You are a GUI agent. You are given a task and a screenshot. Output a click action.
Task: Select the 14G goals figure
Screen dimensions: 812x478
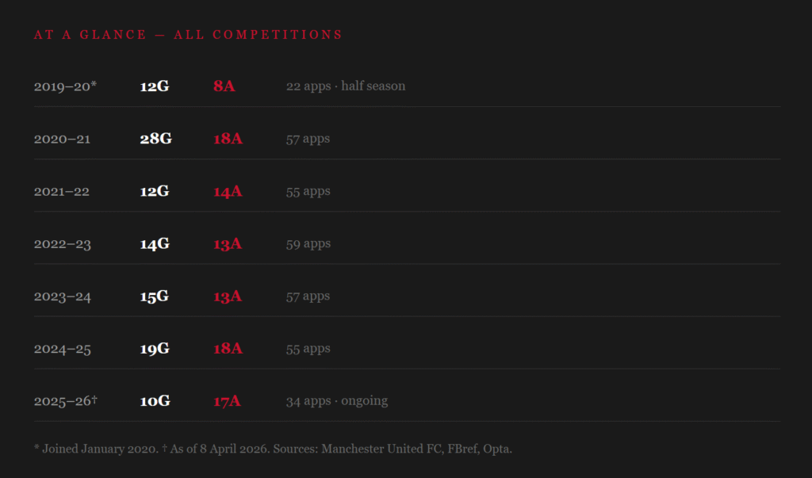pos(155,244)
